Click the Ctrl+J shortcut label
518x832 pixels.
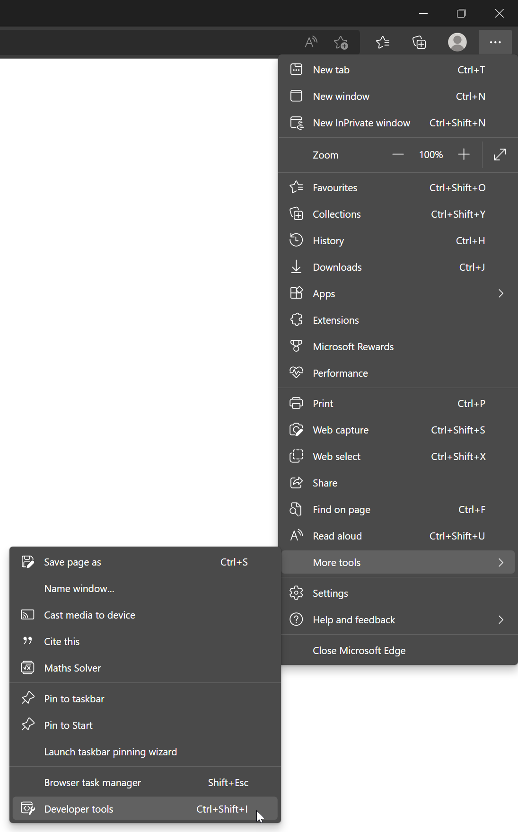472,267
